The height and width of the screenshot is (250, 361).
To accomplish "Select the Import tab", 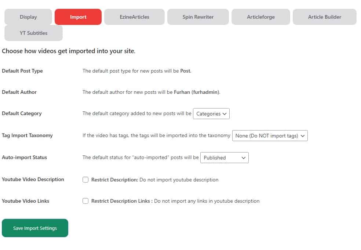I will (78, 17).
